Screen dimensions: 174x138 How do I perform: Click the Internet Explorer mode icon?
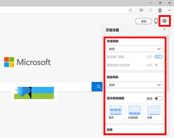150,10
